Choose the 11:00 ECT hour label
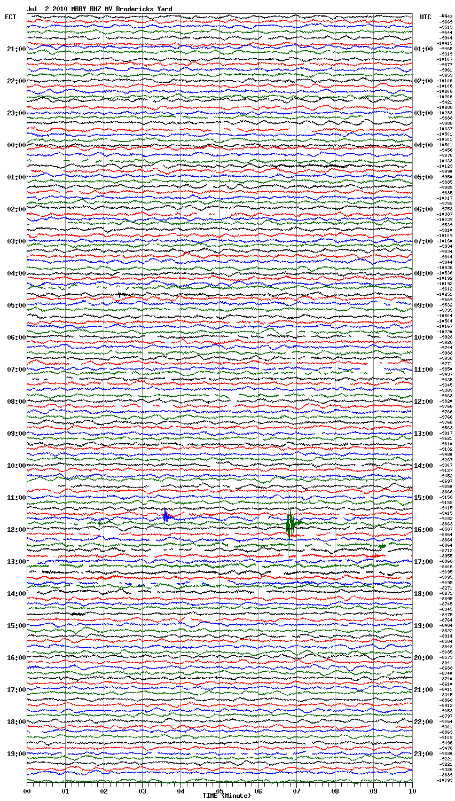 coord(17,498)
